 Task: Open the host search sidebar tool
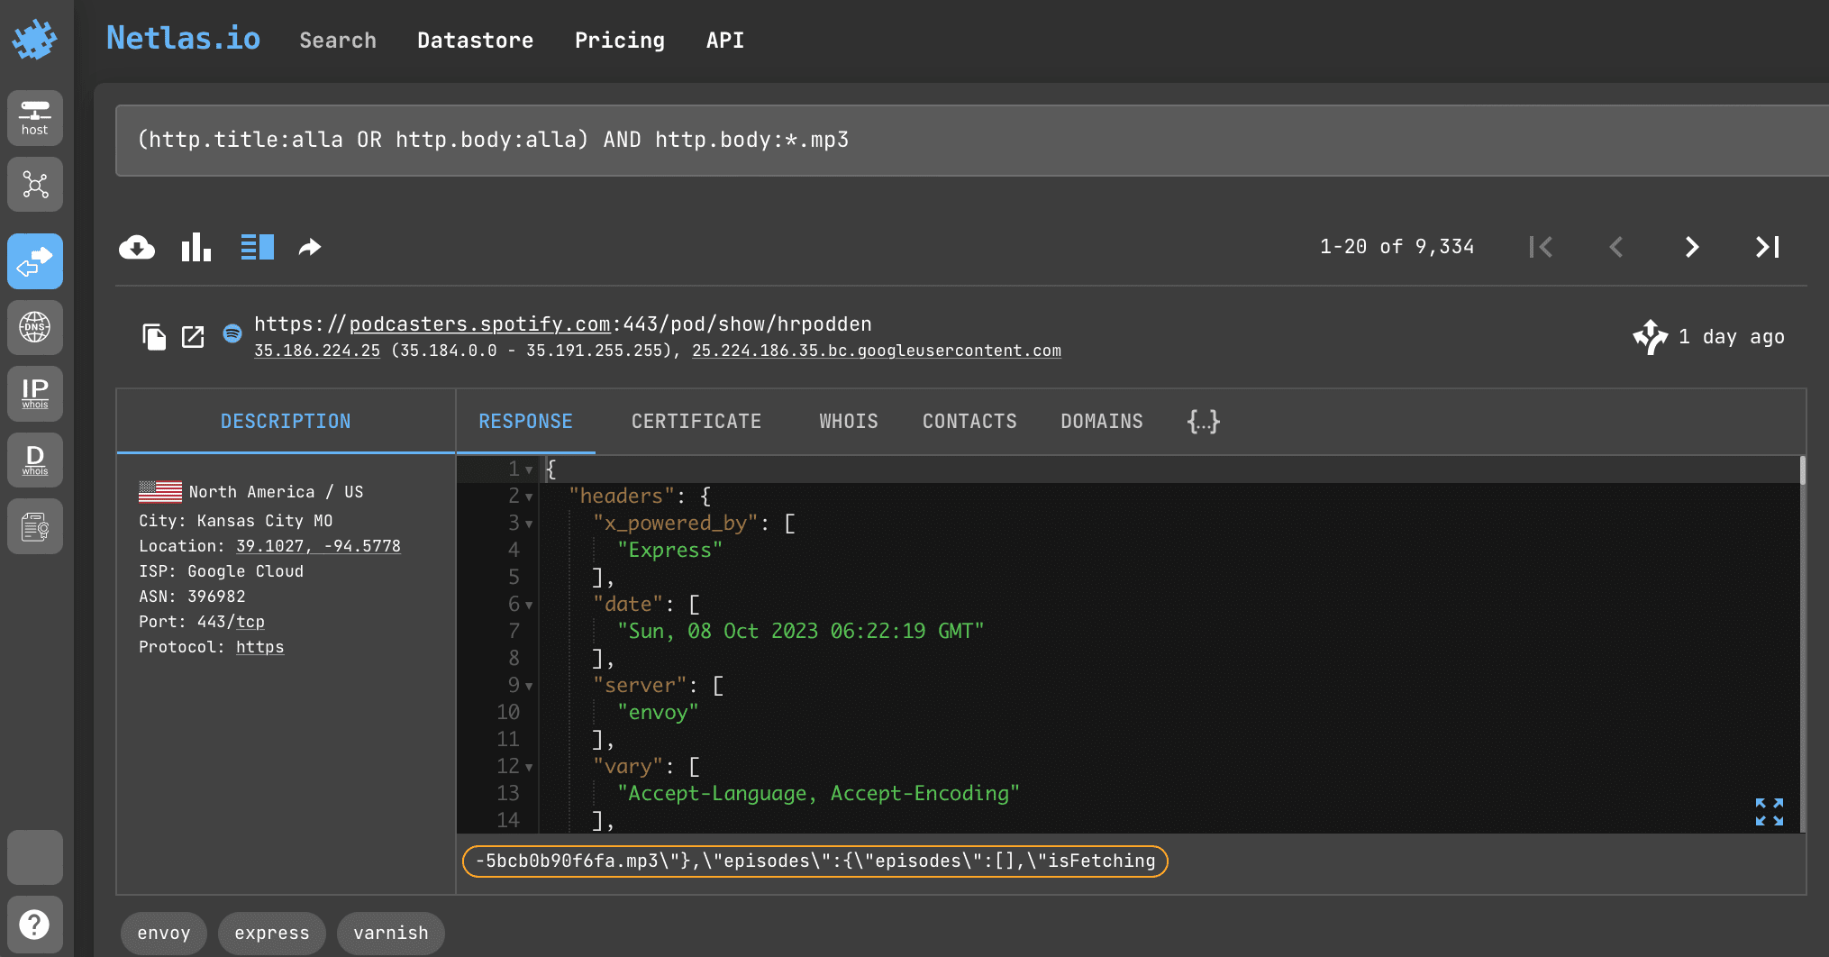[35, 118]
